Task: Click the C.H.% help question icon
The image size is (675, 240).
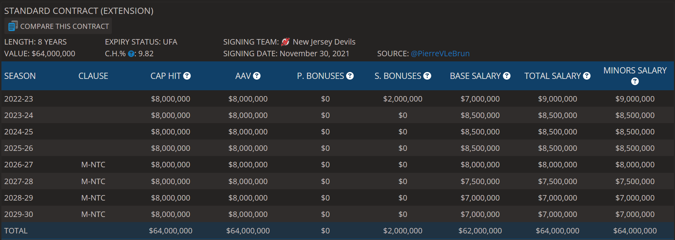Action: point(131,54)
